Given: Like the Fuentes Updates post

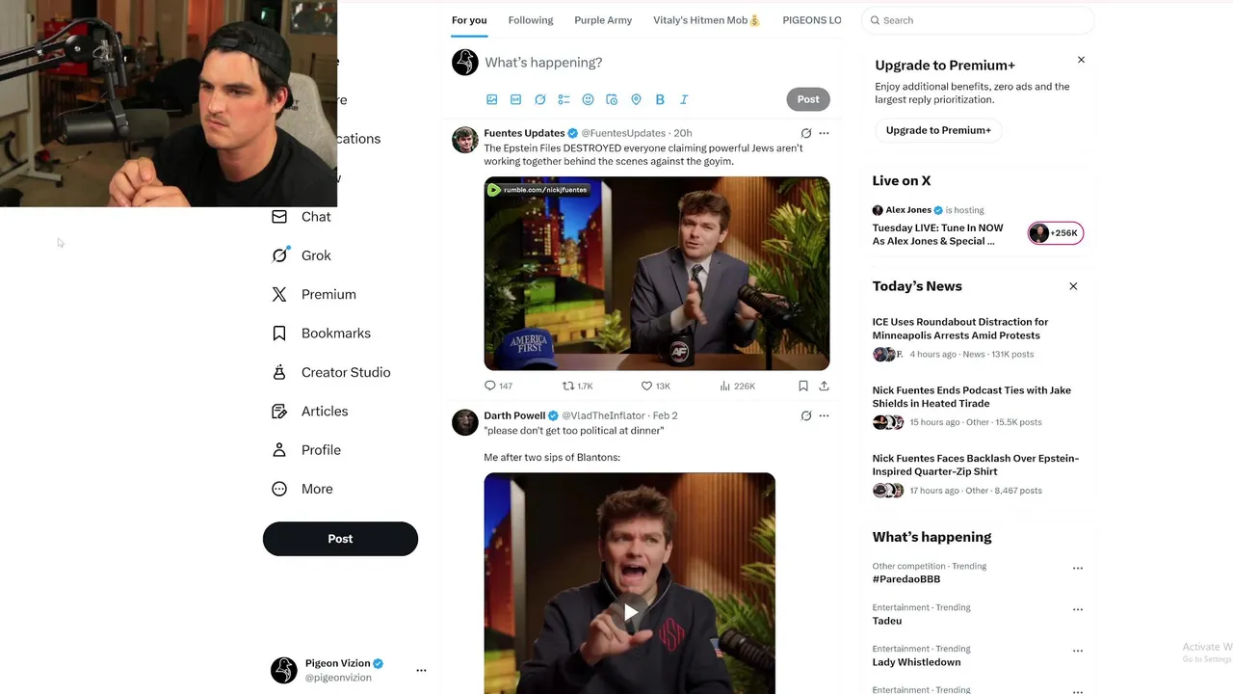Looking at the screenshot, I should point(647,386).
